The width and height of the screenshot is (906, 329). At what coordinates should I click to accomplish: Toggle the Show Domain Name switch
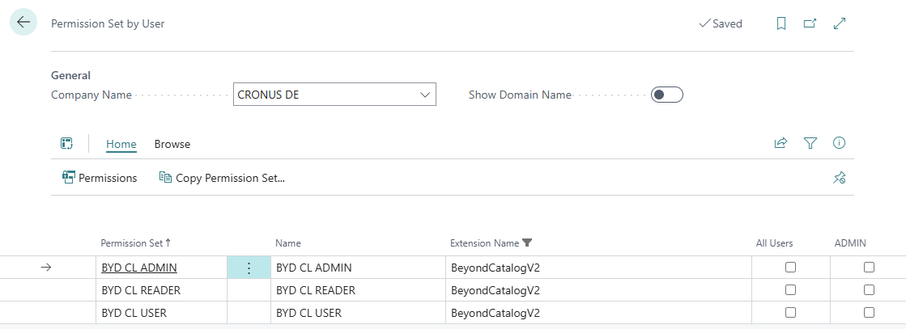(667, 95)
